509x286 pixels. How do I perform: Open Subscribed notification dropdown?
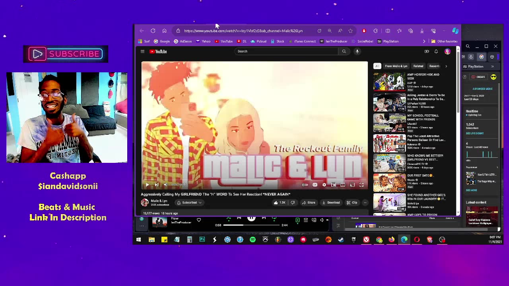[189, 203]
